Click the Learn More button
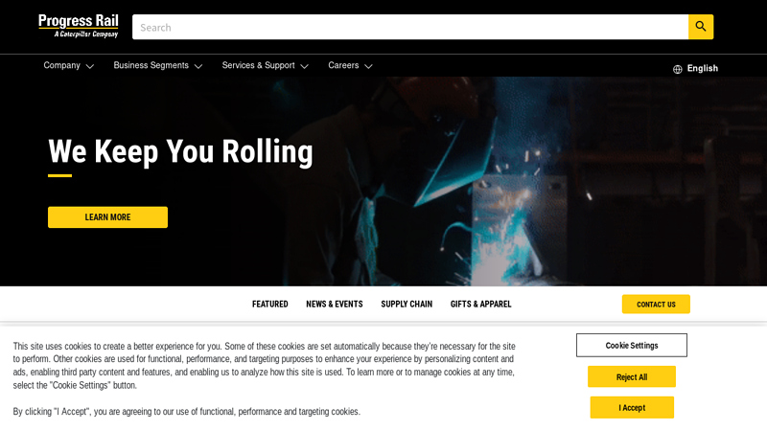Image resolution: width=767 pixels, height=431 pixels. 107,217
